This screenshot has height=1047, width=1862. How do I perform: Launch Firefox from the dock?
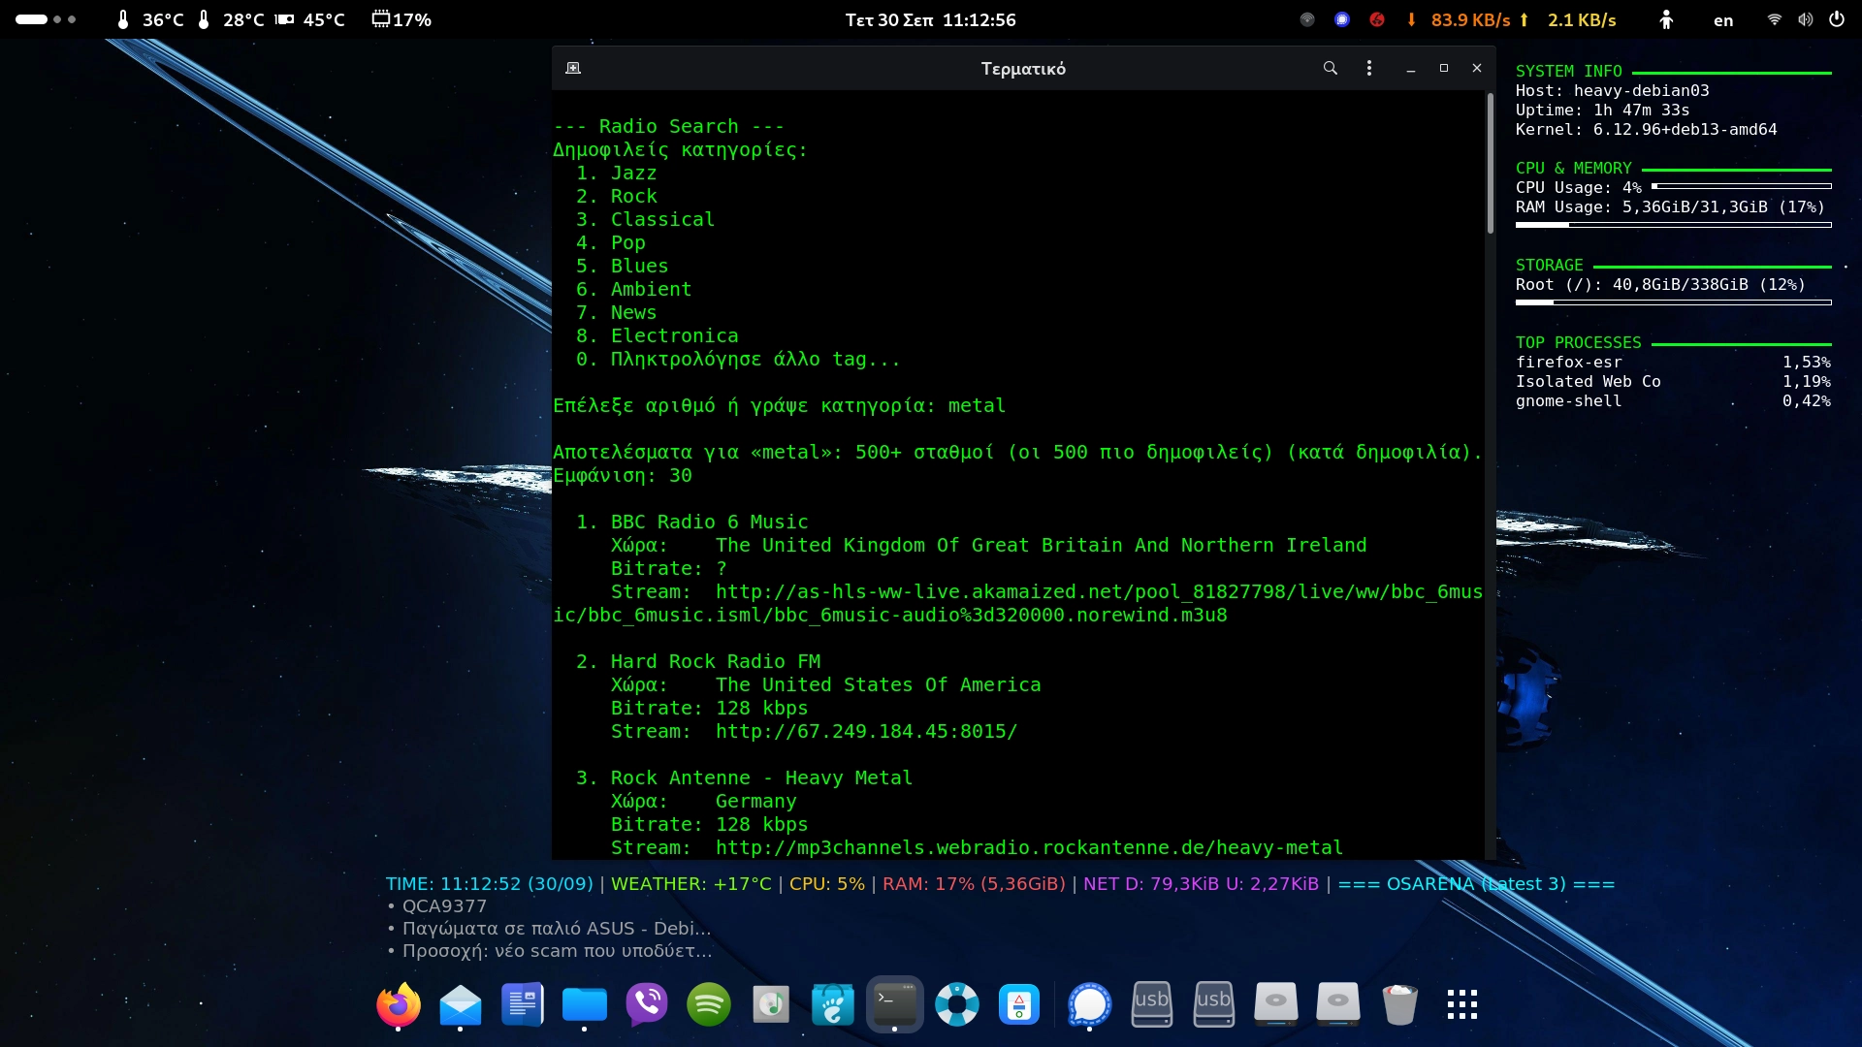tap(399, 1004)
